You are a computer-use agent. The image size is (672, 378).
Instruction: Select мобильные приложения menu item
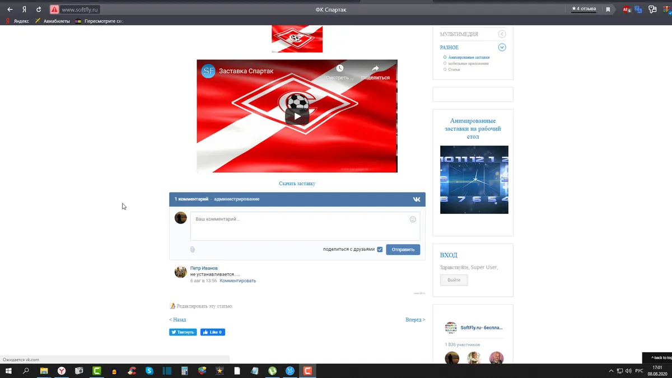(468, 63)
